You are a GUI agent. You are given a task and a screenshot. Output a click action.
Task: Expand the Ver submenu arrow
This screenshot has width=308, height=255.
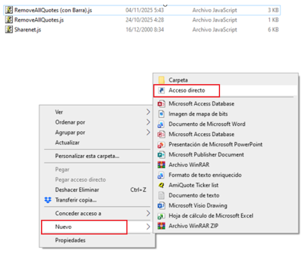[x=148, y=112]
